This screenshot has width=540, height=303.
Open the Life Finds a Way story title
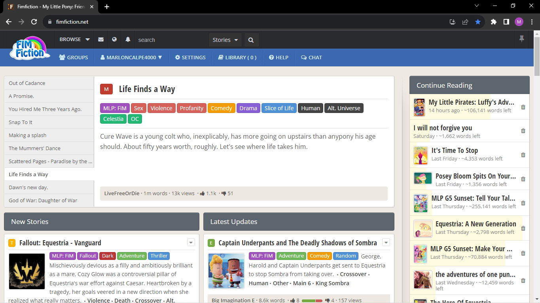click(x=147, y=89)
